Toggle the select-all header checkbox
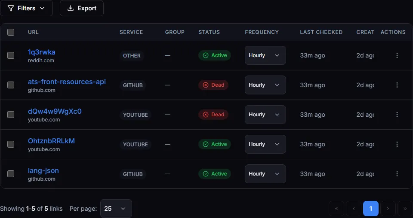Viewport: 413px width, 218px height. 11,32
